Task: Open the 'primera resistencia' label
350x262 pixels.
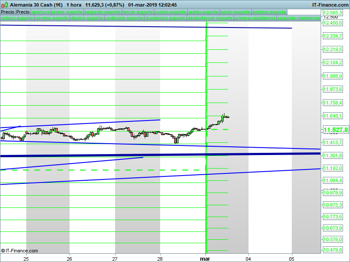Action: [x=255, y=18]
